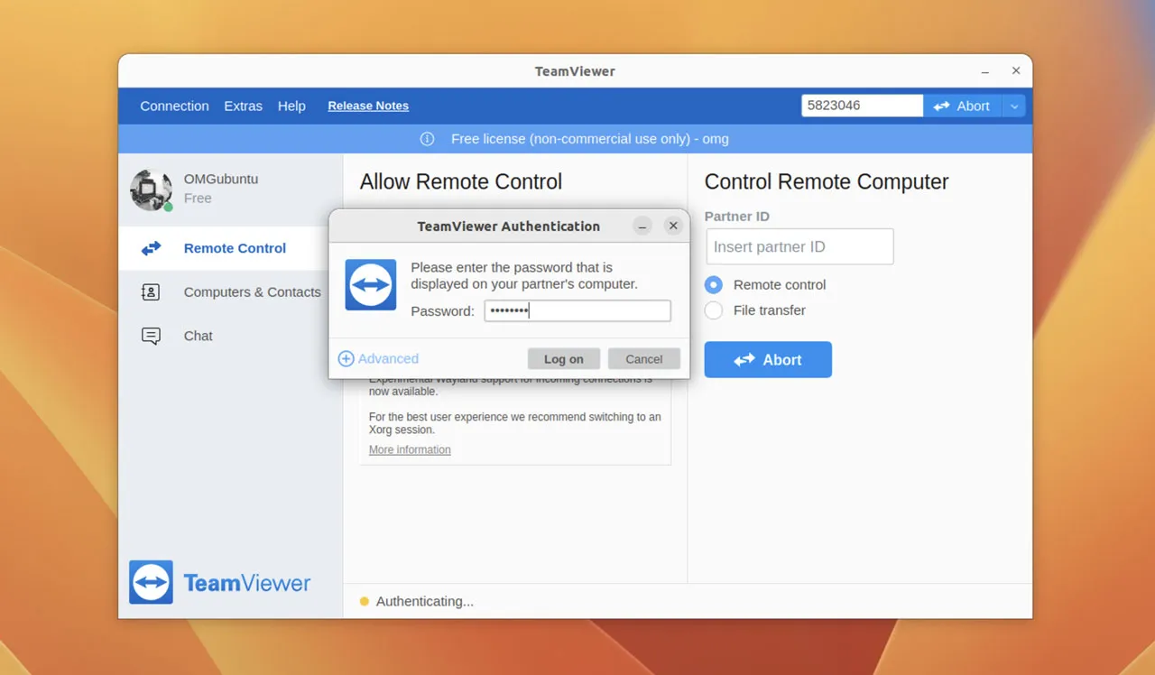
Task: Click the plus icon beside Advanced
Action: tap(346, 358)
